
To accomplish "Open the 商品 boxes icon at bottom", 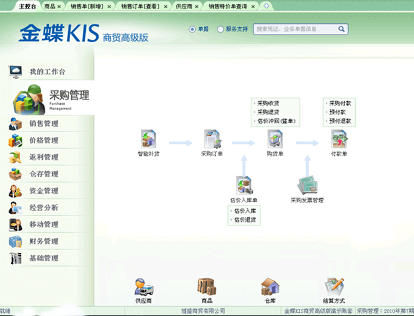I will 207,287.
